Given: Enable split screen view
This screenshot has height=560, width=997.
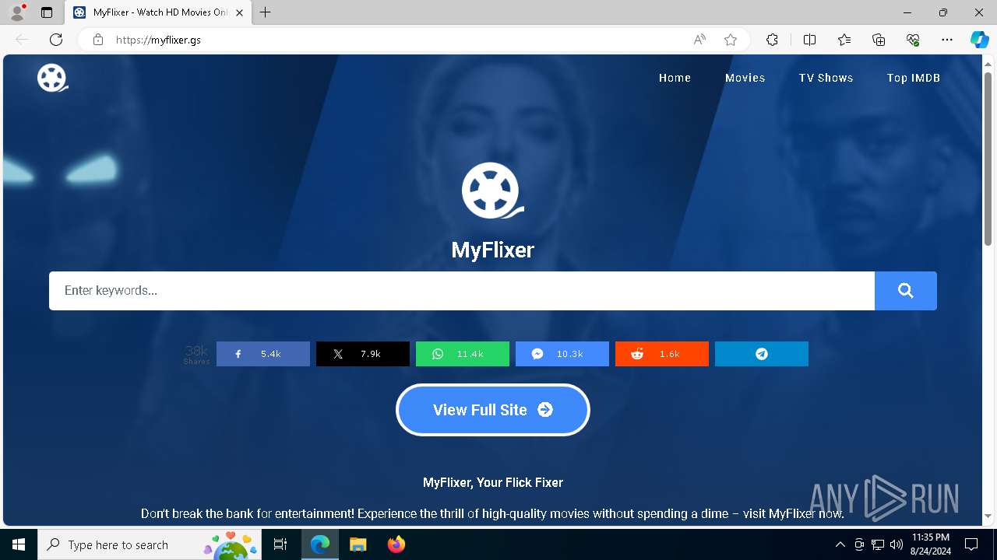Looking at the screenshot, I should tap(809, 40).
